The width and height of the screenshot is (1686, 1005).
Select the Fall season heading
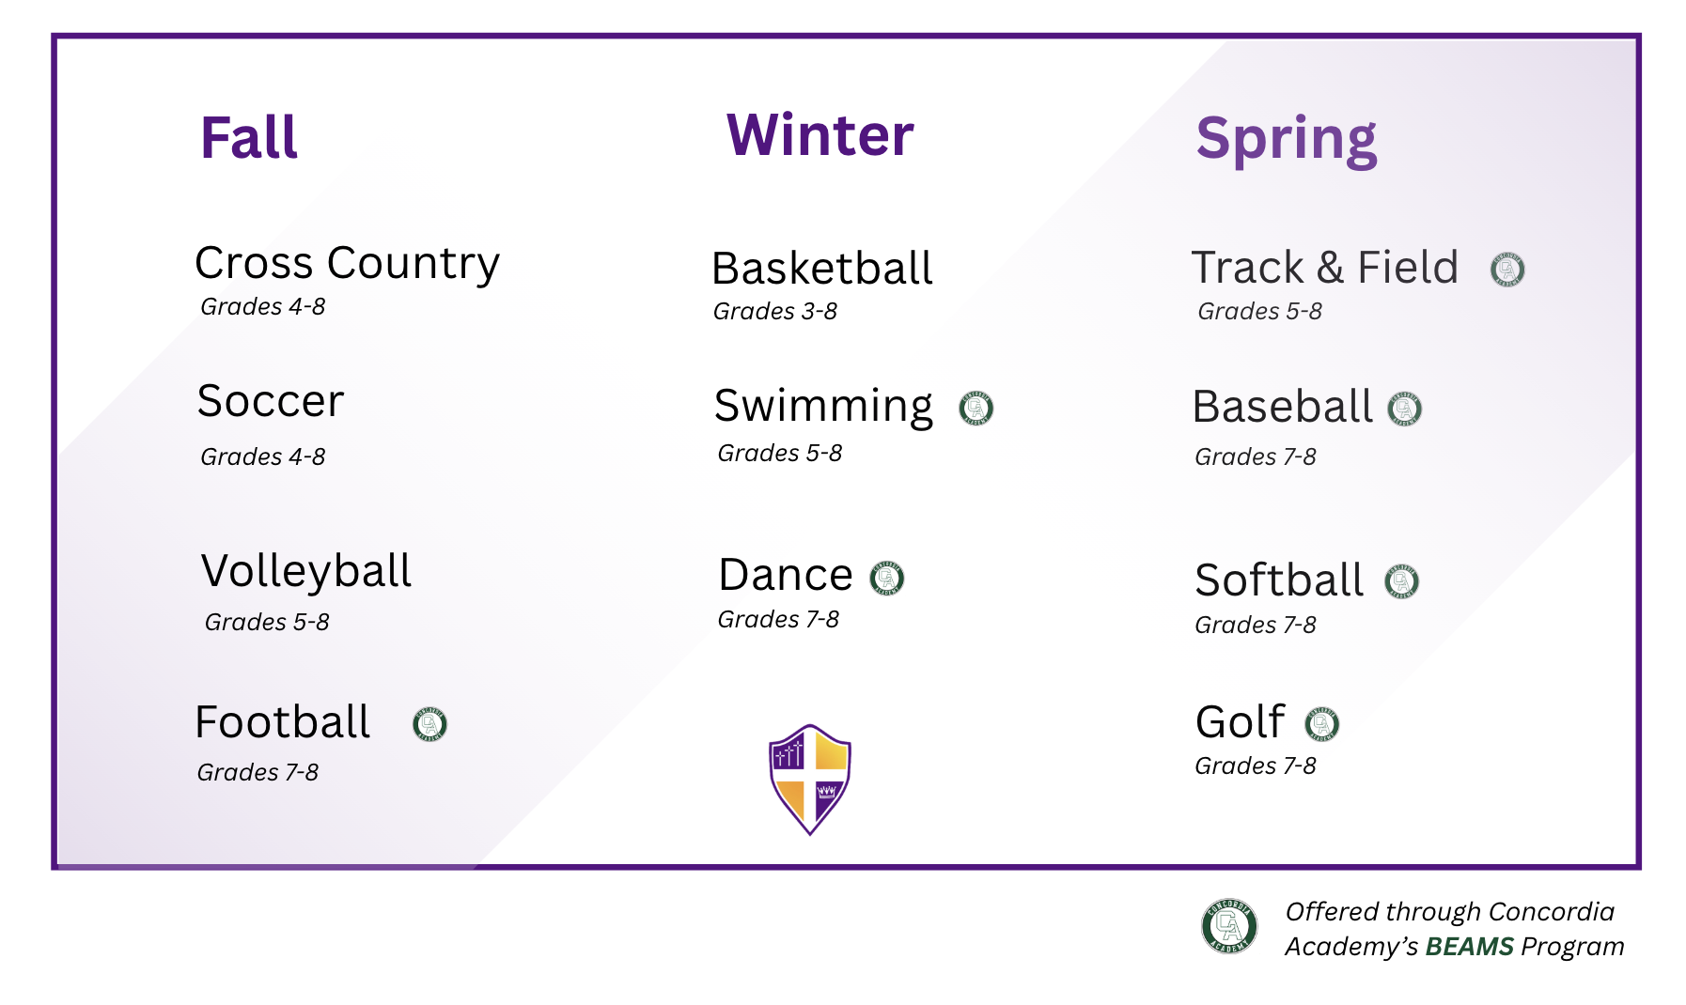(248, 138)
